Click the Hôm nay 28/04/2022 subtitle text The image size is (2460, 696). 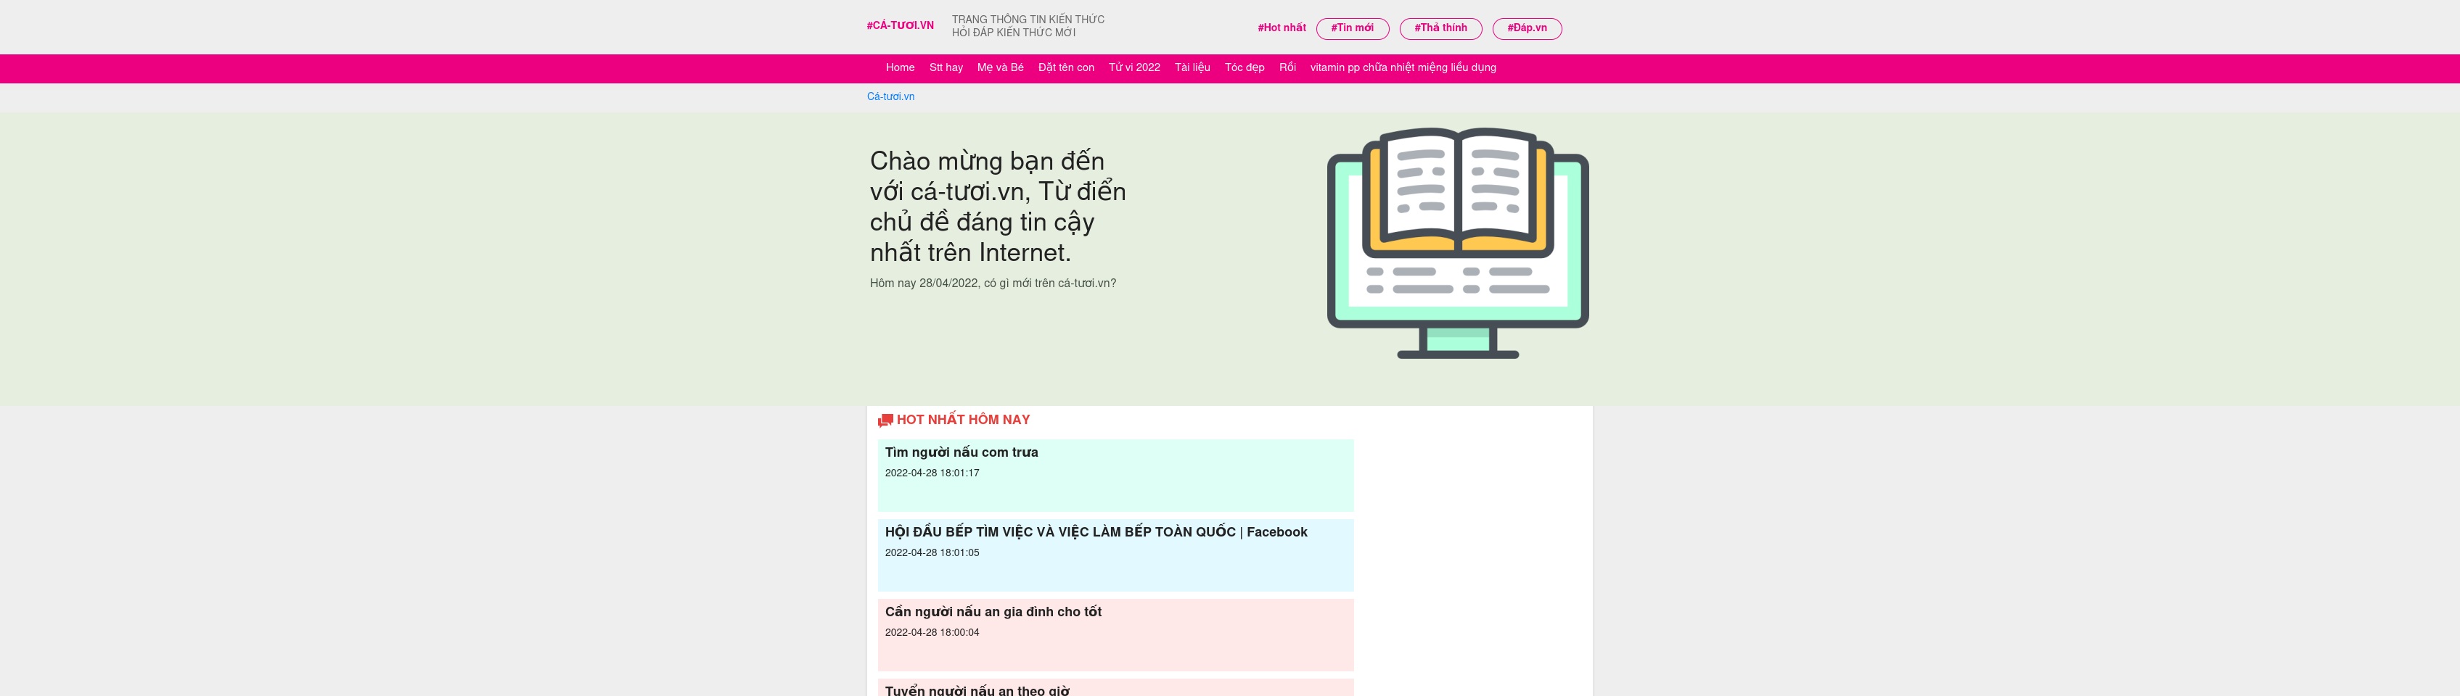point(992,283)
